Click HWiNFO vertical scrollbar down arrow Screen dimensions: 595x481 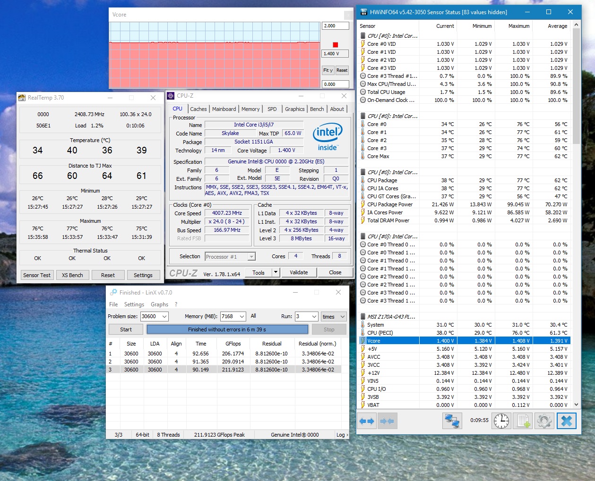[576, 405]
